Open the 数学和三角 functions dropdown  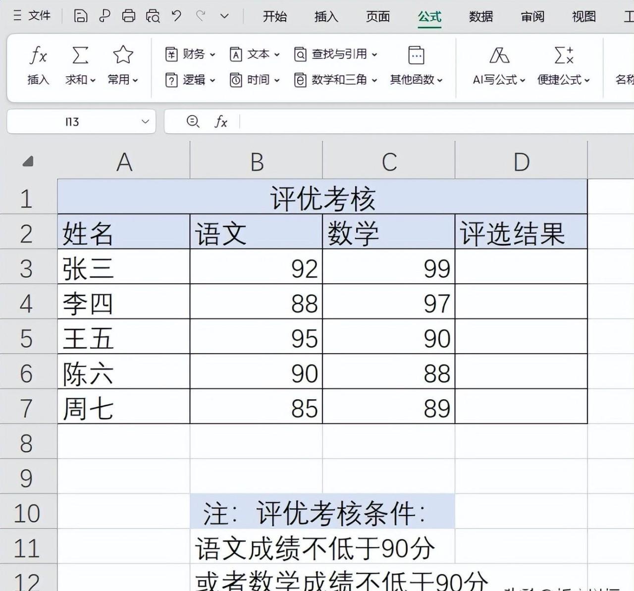click(x=336, y=80)
